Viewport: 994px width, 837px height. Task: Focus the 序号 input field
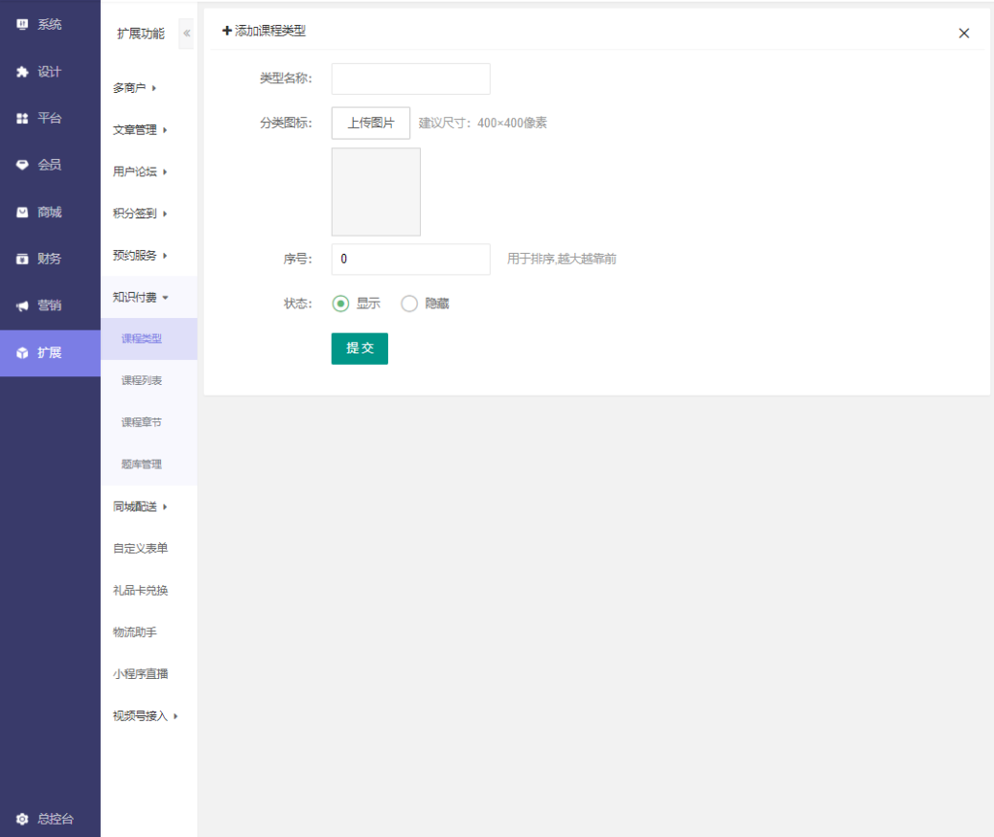[411, 259]
